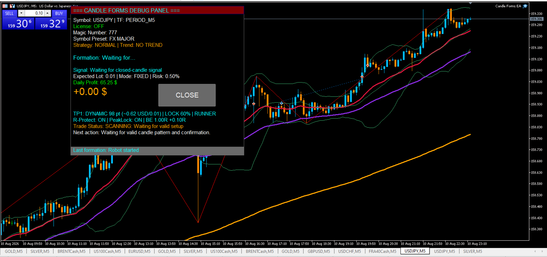Click the trade marker diamond near 16:30 candles
This screenshot has height=257, width=547.
tap(254, 104)
